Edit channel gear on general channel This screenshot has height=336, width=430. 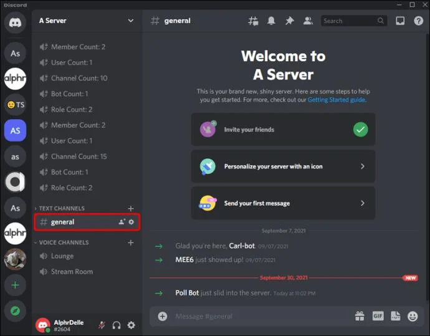(x=131, y=222)
